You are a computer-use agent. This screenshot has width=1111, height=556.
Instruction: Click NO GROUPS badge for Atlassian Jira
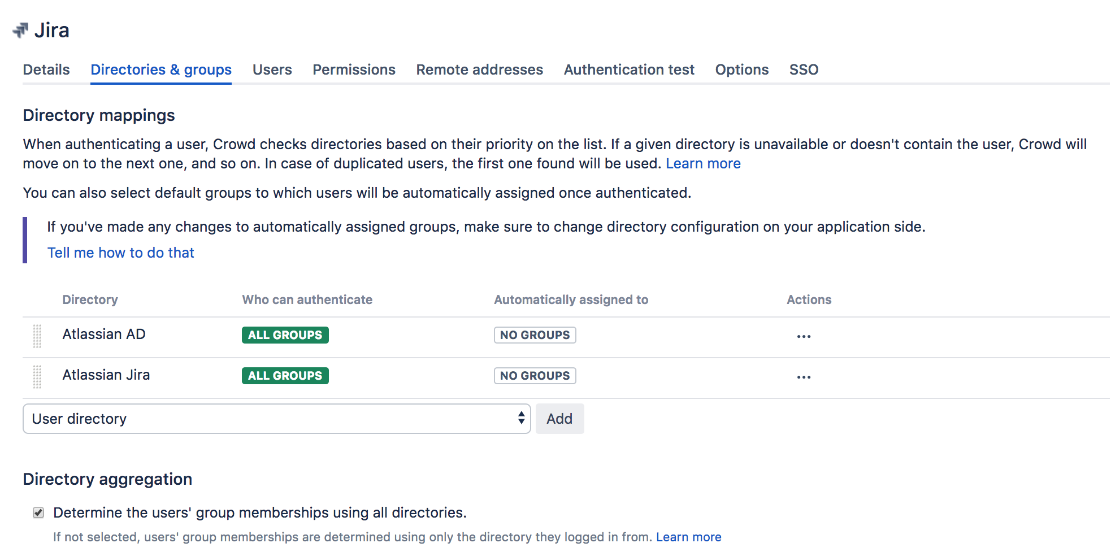[x=535, y=376]
